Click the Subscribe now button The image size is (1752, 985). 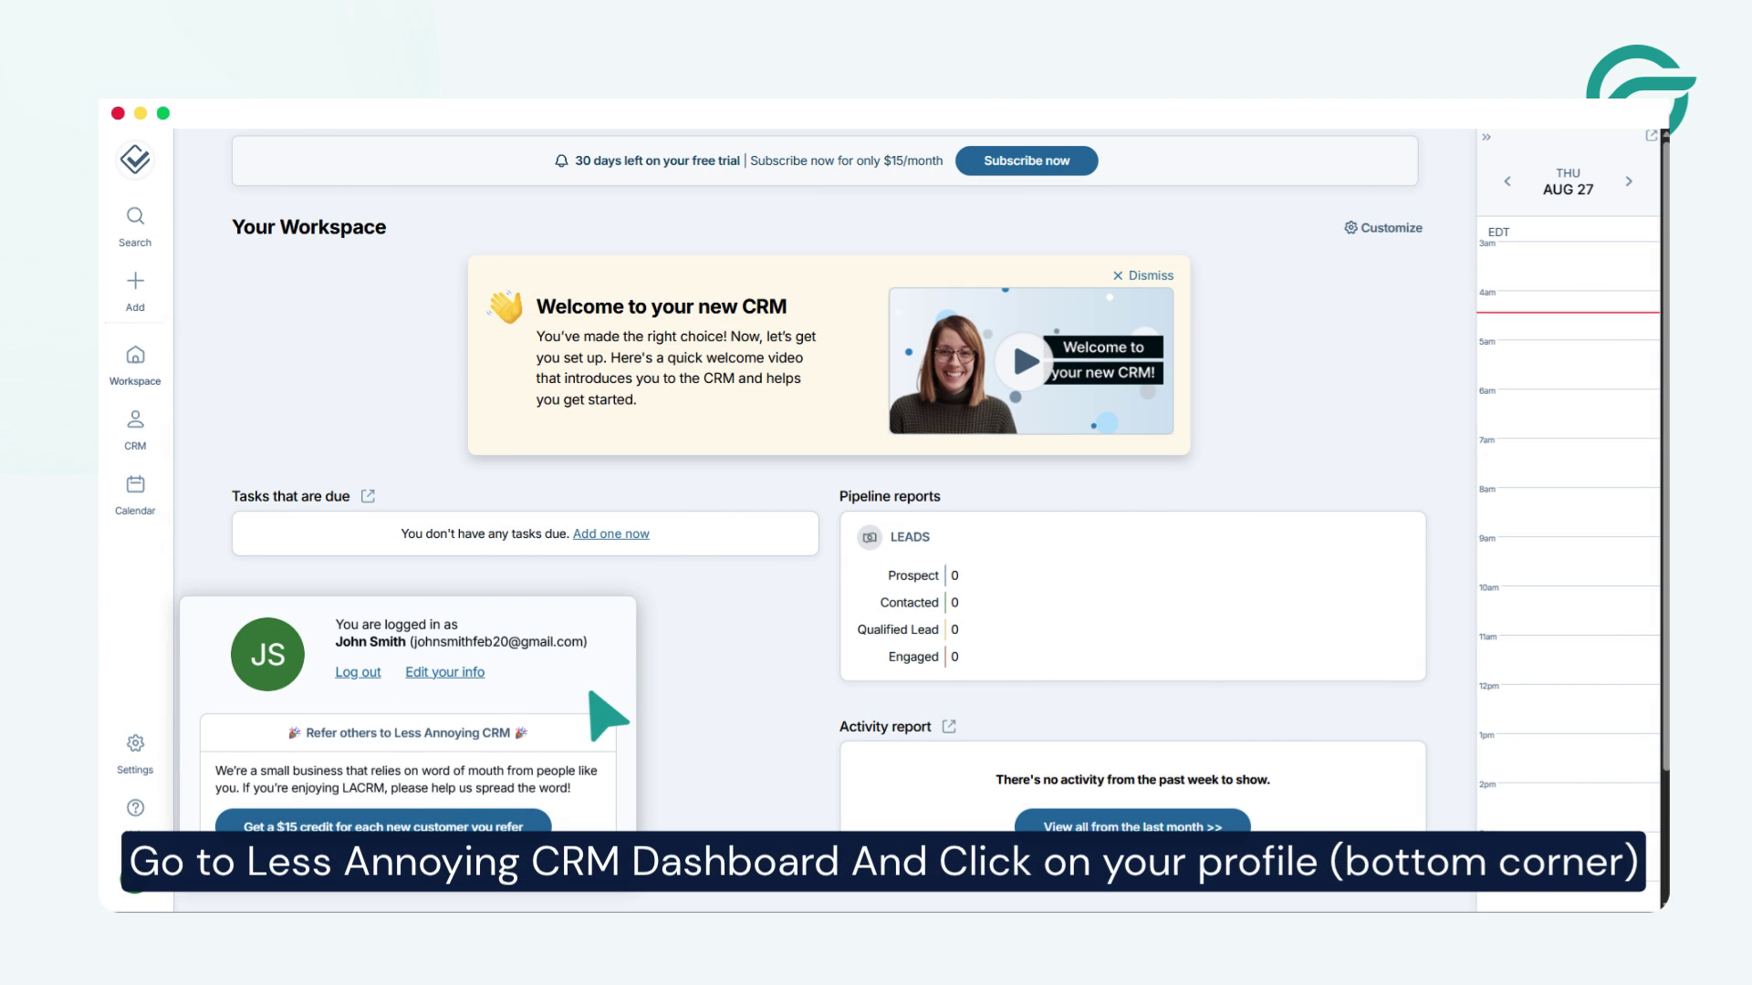point(1027,161)
